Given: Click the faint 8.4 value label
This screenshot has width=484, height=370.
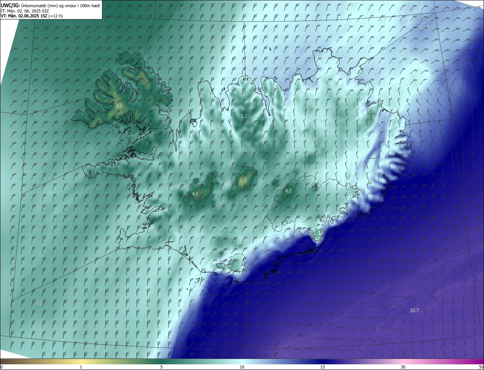Looking at the screenshot, I should pyautogui.click(x=227, y=184).
